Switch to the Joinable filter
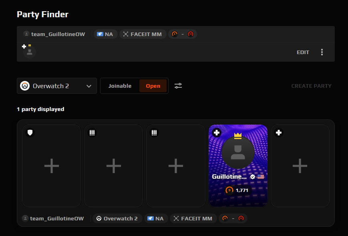 (120, 86)
